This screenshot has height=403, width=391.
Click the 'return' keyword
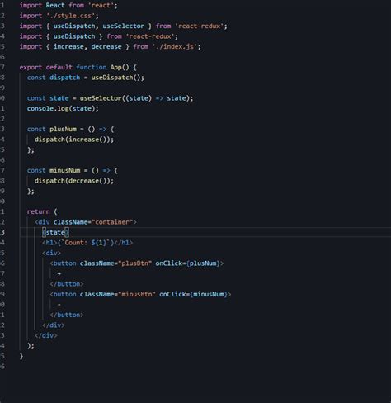pos(38,211)
